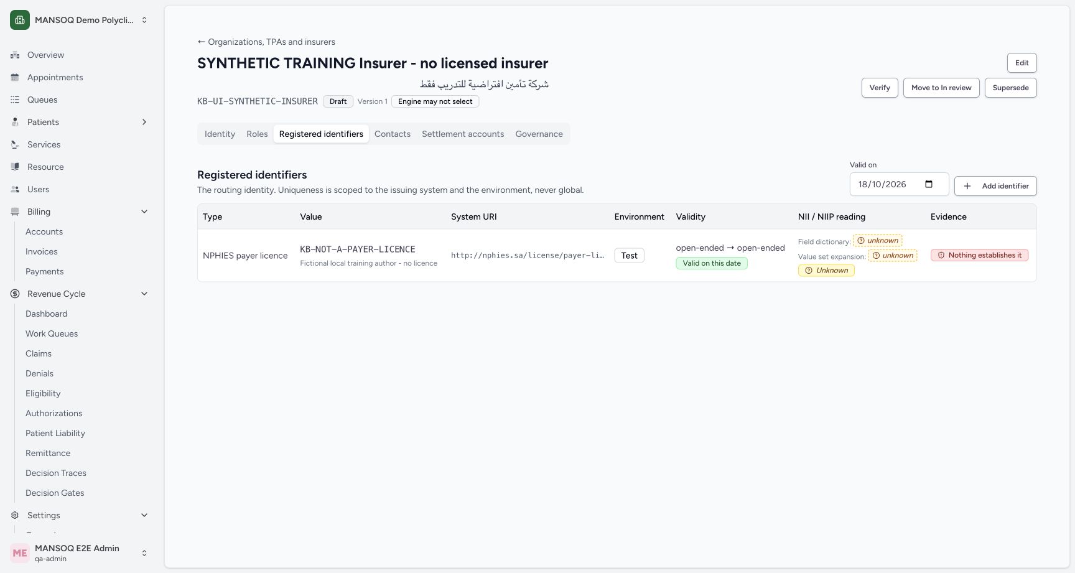The image size is (1075, 573).
Task: Click the Queues list icon
Action: point(15,100)
